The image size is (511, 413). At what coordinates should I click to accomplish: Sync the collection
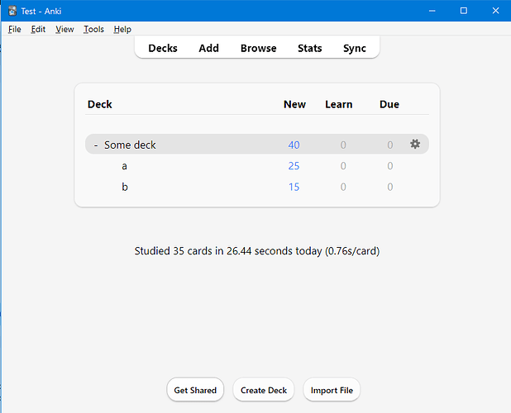[x=355, y=48]
